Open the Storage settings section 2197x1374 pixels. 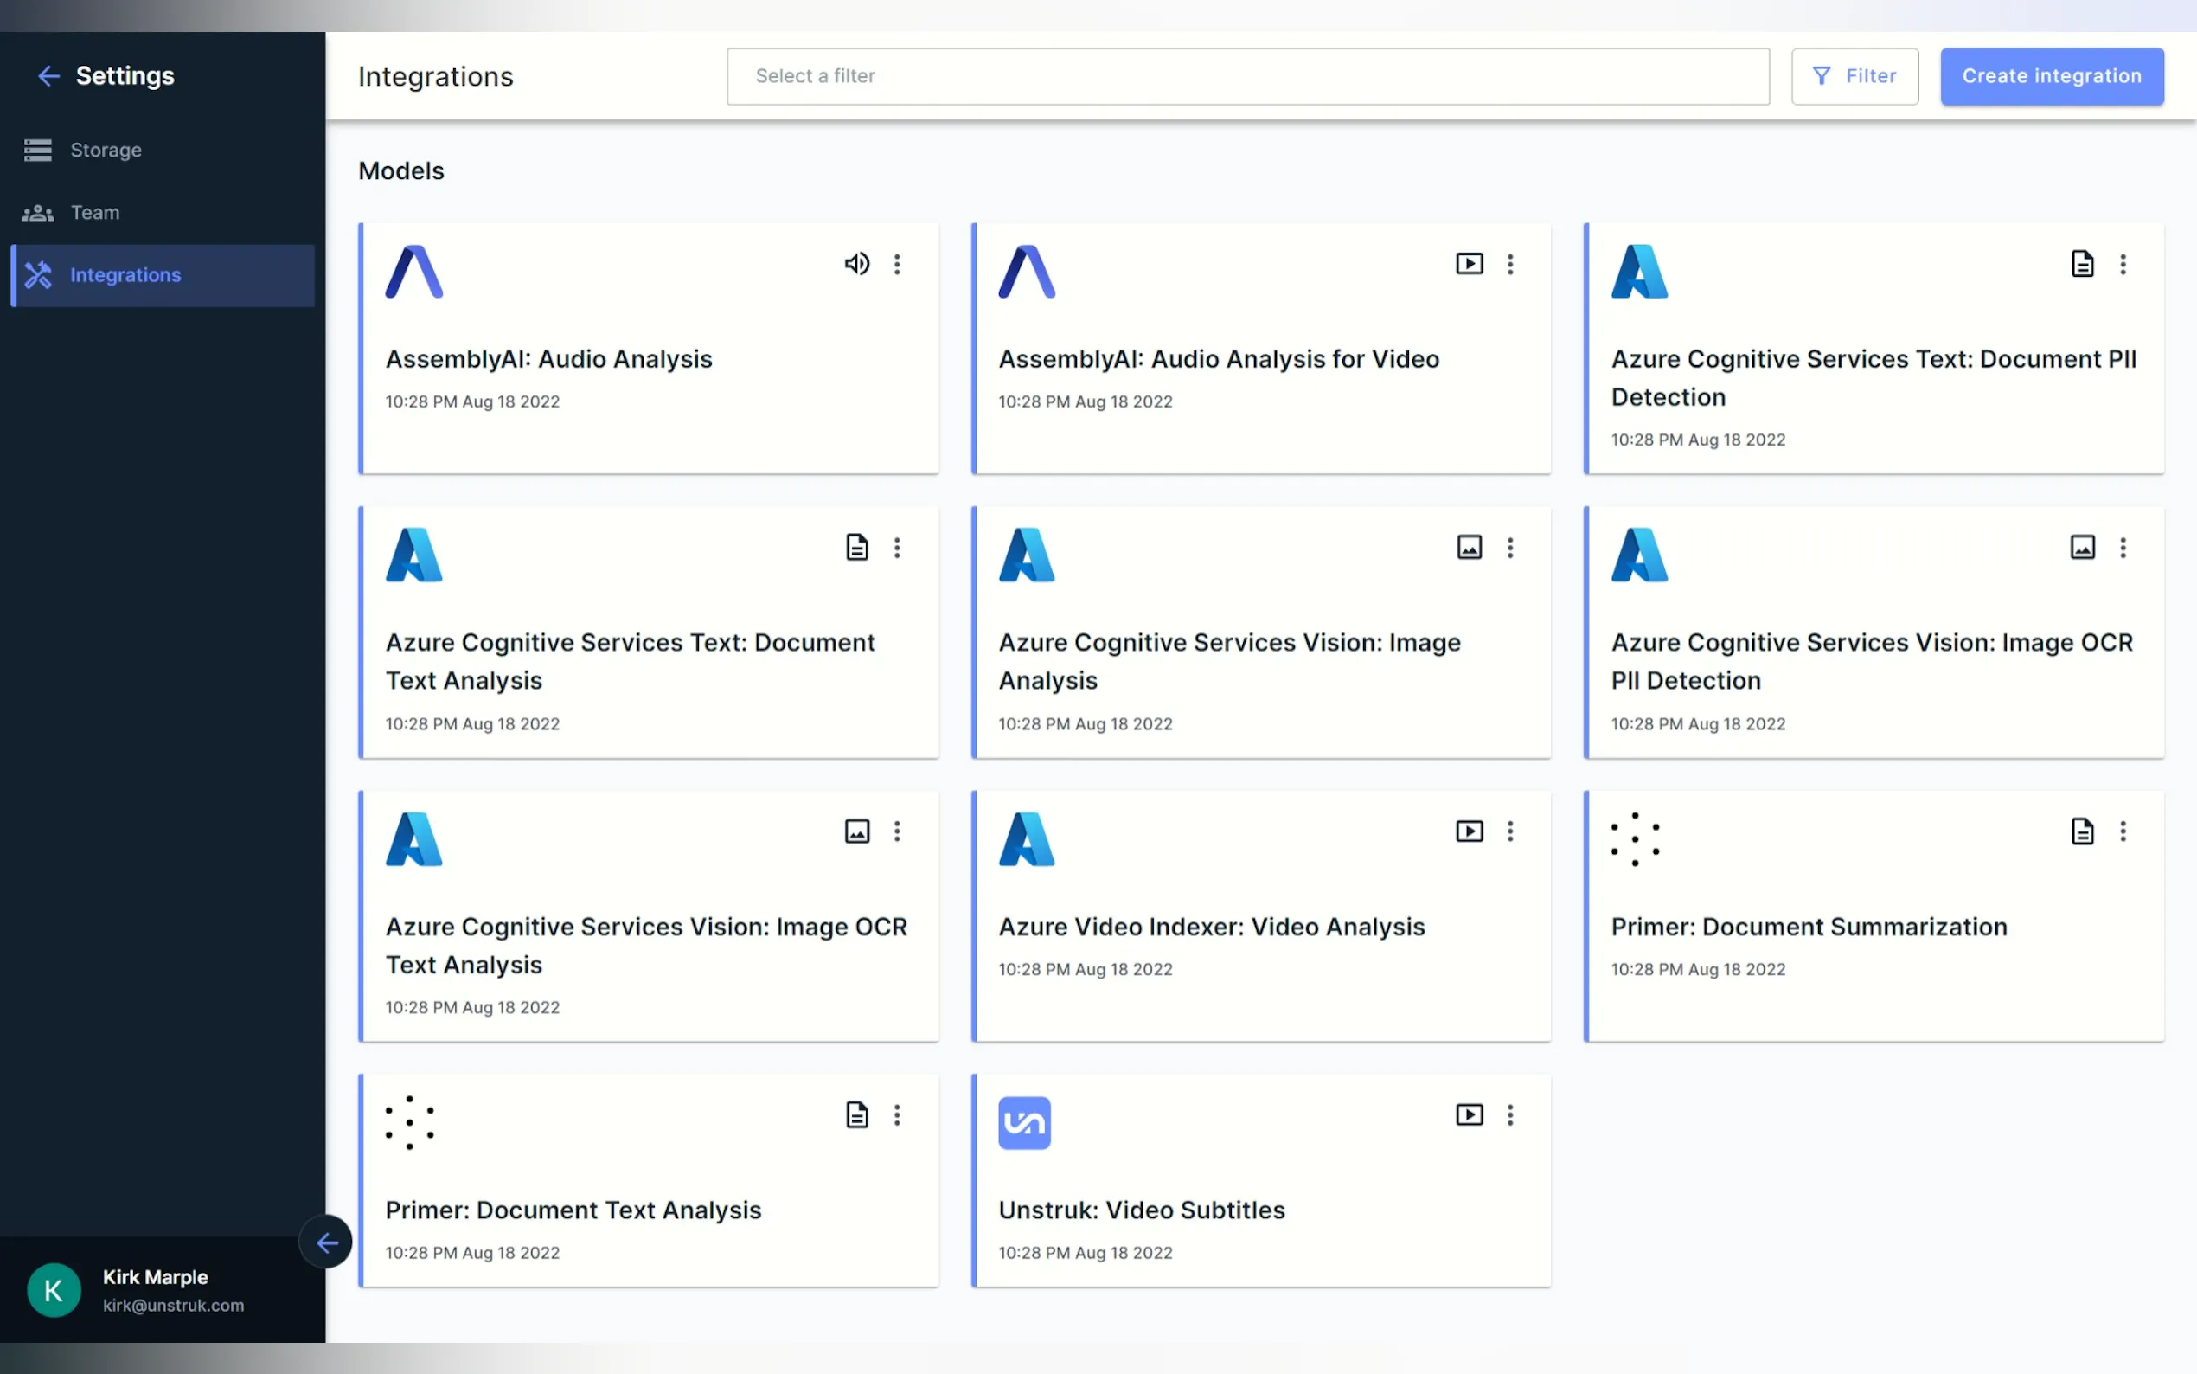click(106, 150)
